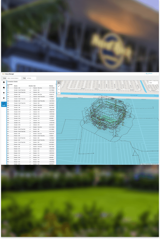
Task: Select the active Routes sidebar tab
Action: tap(4, 104)
